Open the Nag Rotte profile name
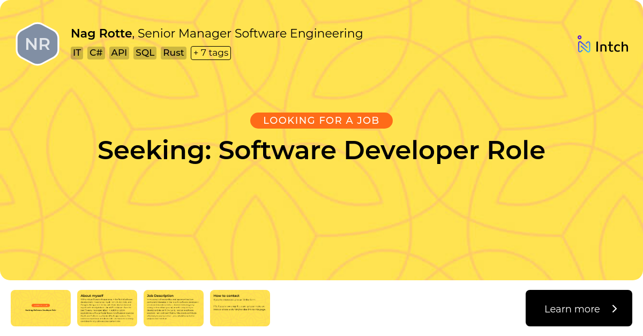Screen dimensions: 643x336 (x=101, y=33)
